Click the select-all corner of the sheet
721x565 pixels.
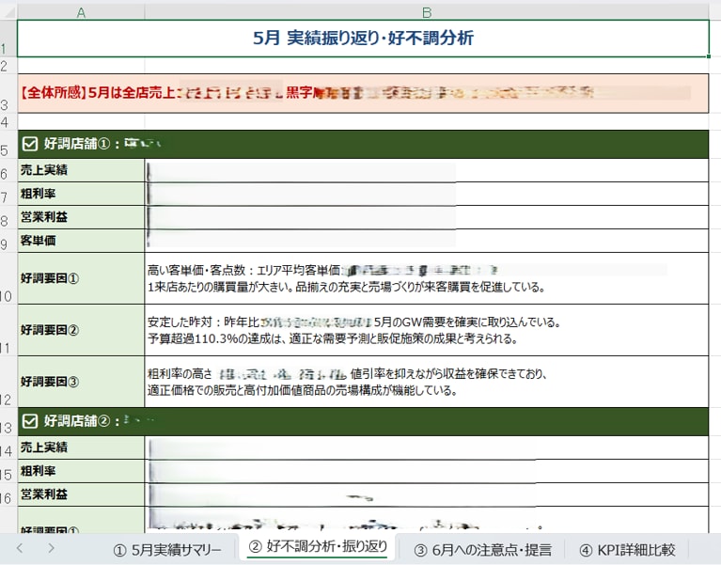coord(8,12)
